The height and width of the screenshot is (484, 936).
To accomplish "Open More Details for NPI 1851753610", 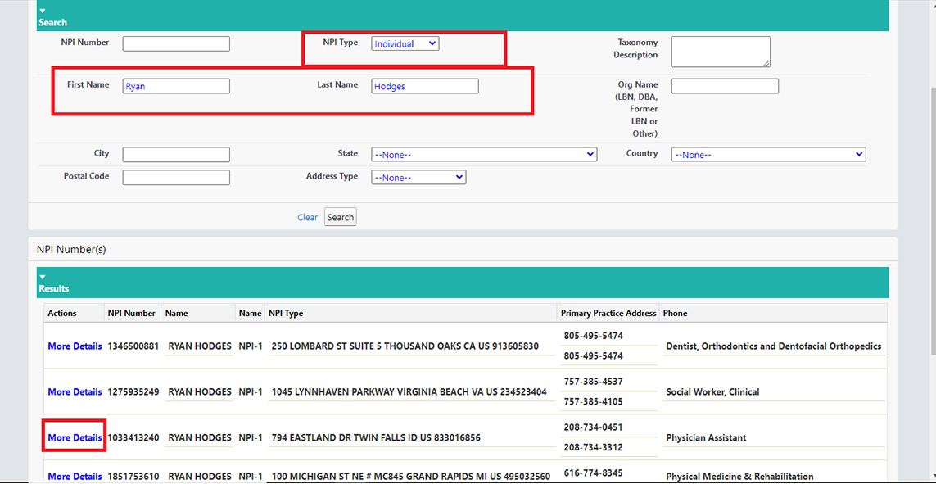I will click(75, 477).
